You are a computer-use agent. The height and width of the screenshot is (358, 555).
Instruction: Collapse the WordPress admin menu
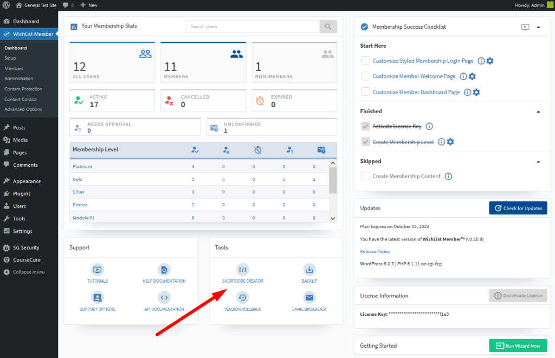pos(24,272)
